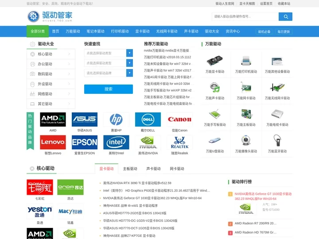Screen dimensions: 319x239
Task: Click the 驱动管家 gear logo
Action: pos(33,16)
